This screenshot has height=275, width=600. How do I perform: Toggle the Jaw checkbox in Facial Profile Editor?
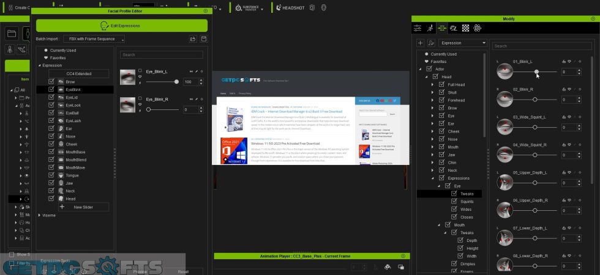pyautogui.click(x=51, y=183)
